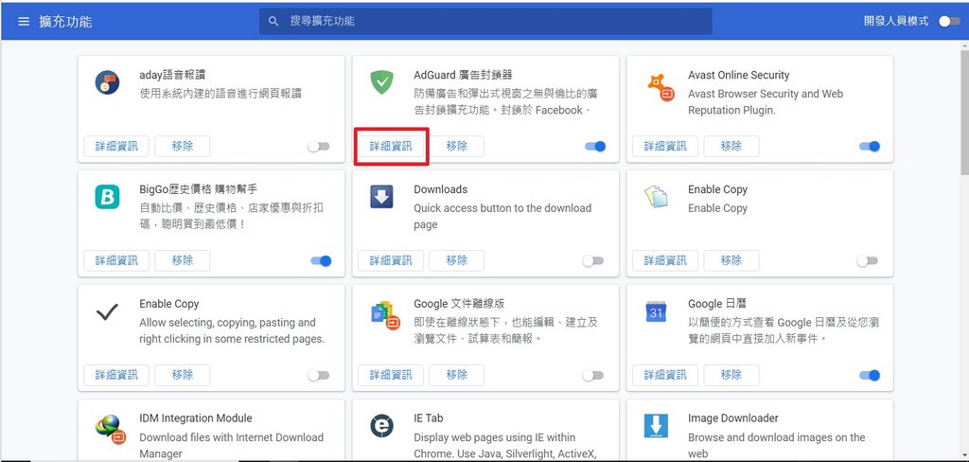Image resolution: width=969 pixels, height=462 pixels.
Task: Click the magnifier search icon
Action: [x=273, y=21]
